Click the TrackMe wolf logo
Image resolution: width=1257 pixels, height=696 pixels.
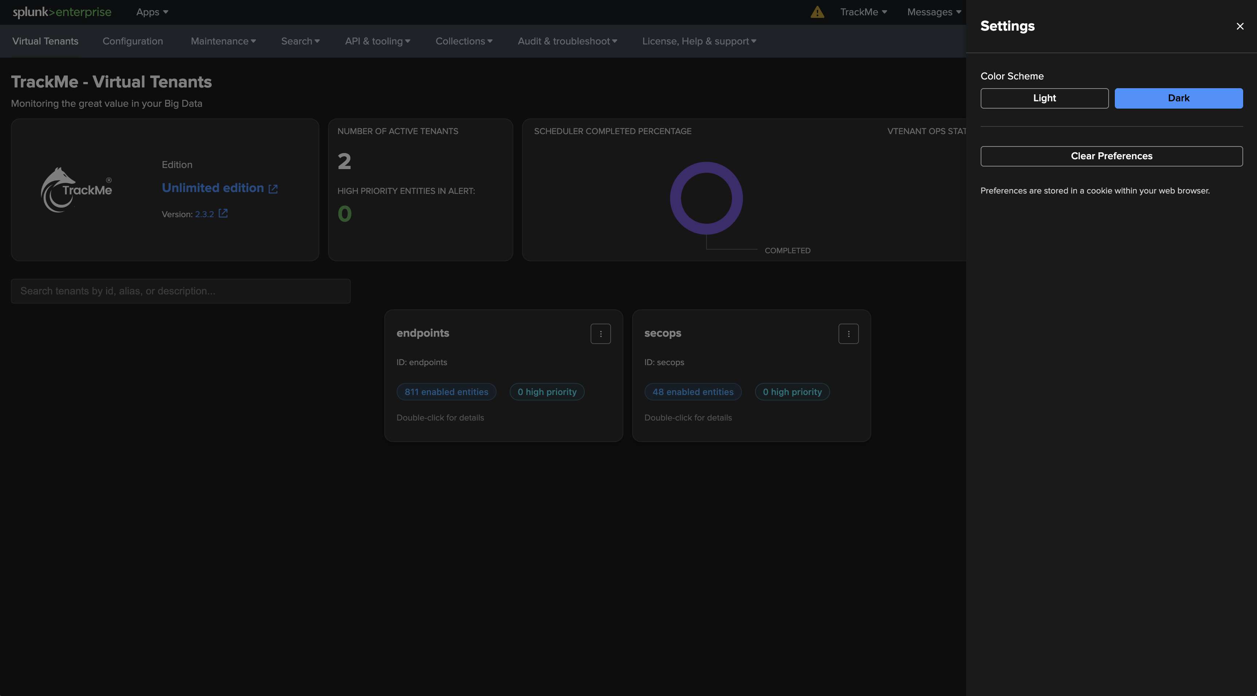point(76,190)
